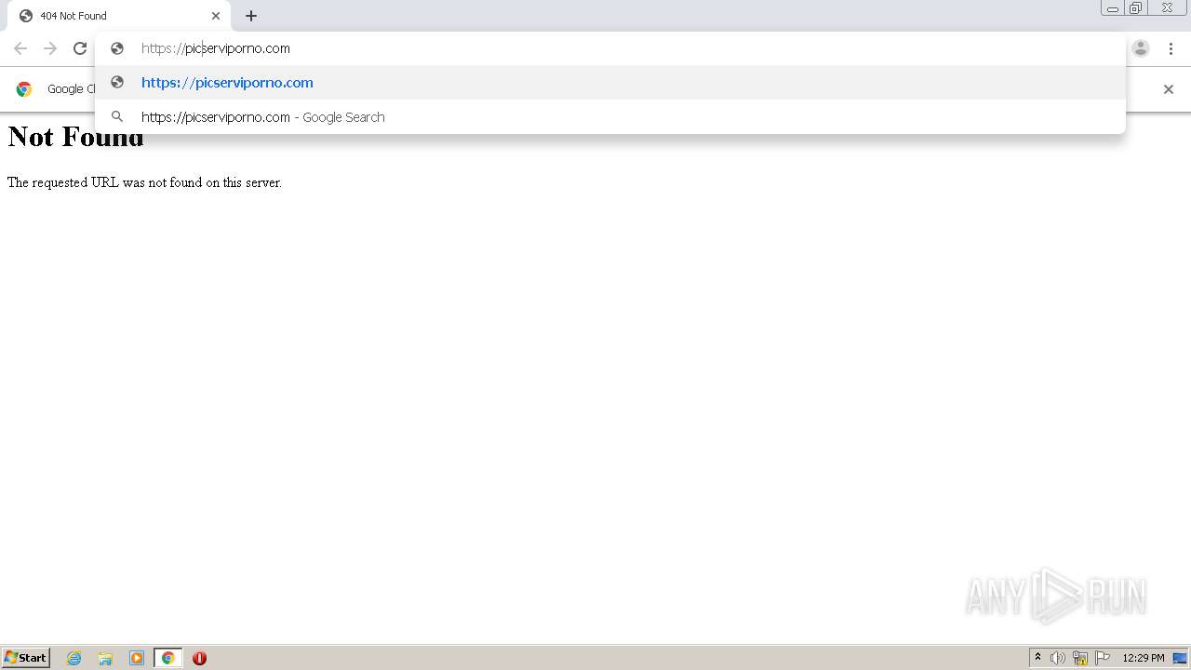Open the Chrome profile avatar menu
This screenshot has height=670, width=1191.
pos(1141,48)
